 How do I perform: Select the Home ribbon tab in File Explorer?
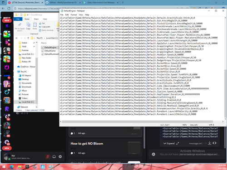[x=27, y=19]
